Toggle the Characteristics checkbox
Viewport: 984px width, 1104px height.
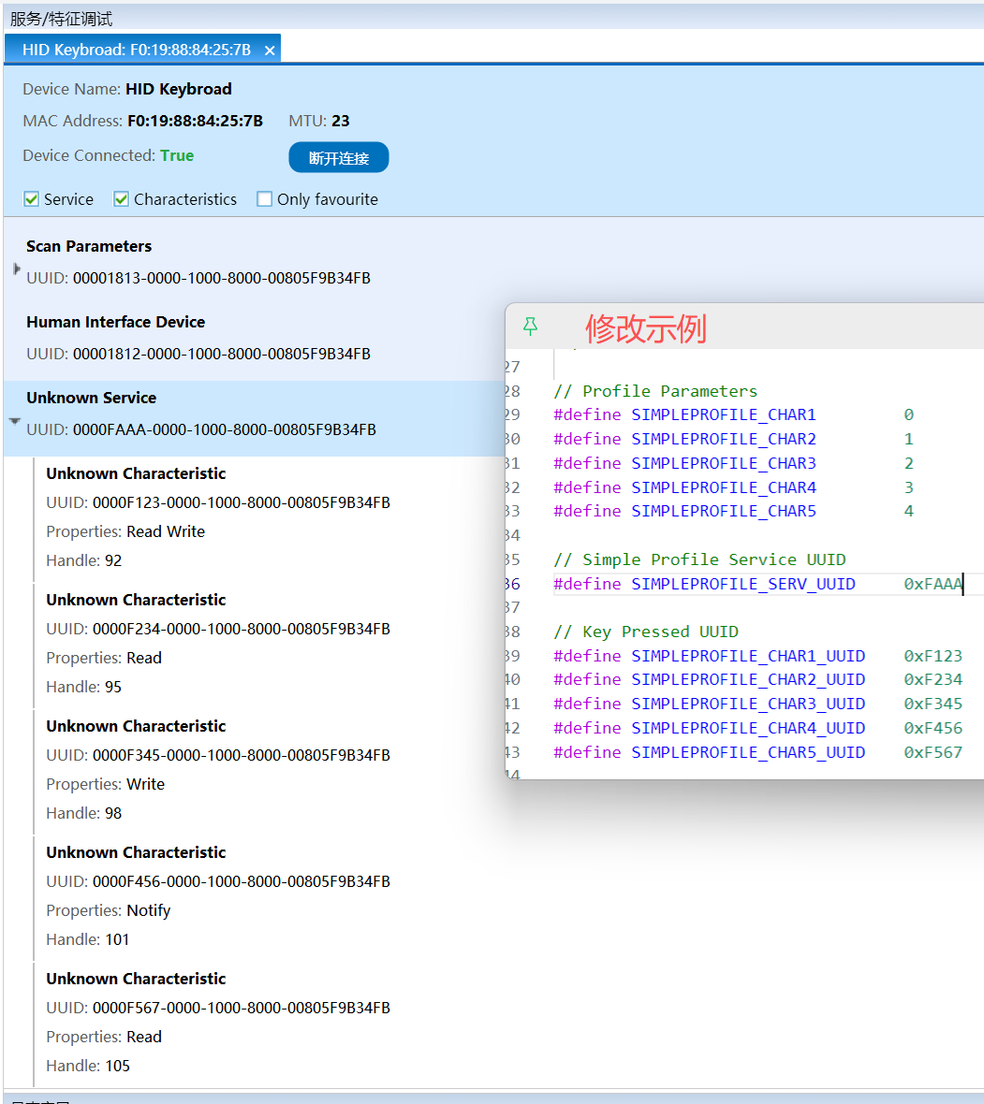click(121, 199)
